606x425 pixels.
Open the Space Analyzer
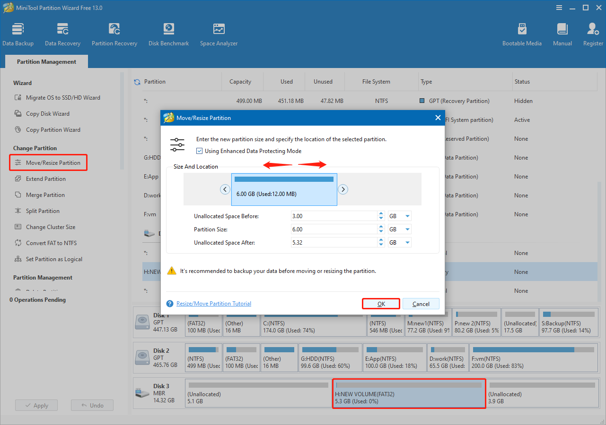[219, 33]
